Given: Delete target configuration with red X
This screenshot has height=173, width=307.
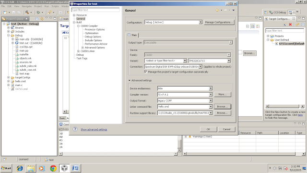Looking at the screenshot, I should pos(290,25).
